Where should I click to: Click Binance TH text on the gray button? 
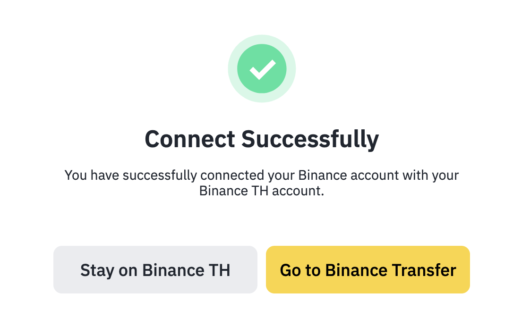coord(186,270)
